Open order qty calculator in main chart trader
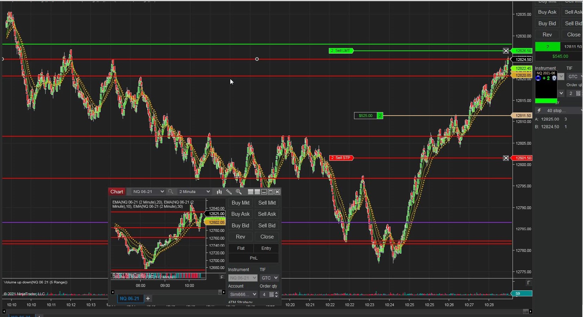This screenshot has width=583, height=317. (x=578, y=94)
